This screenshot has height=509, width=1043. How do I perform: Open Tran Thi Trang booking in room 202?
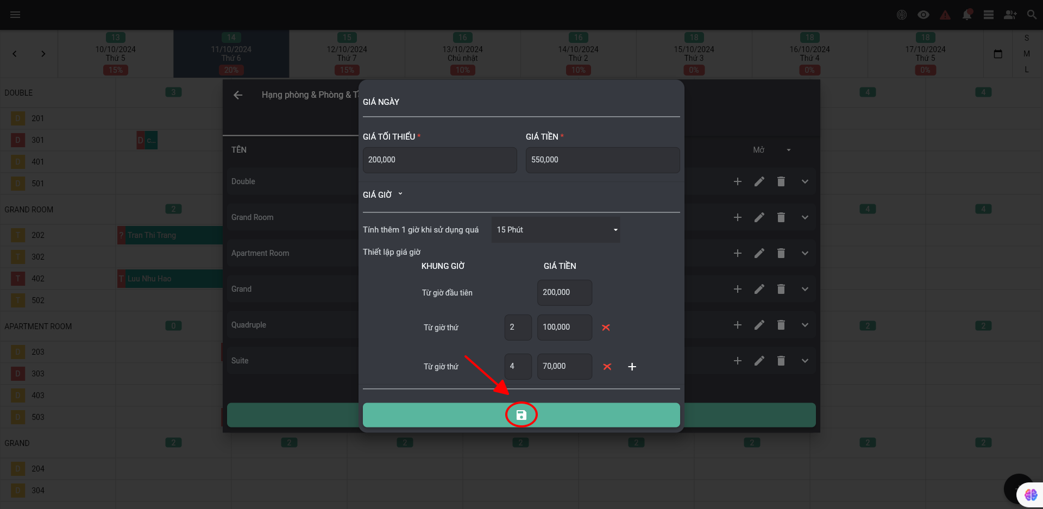pos(170,235)
